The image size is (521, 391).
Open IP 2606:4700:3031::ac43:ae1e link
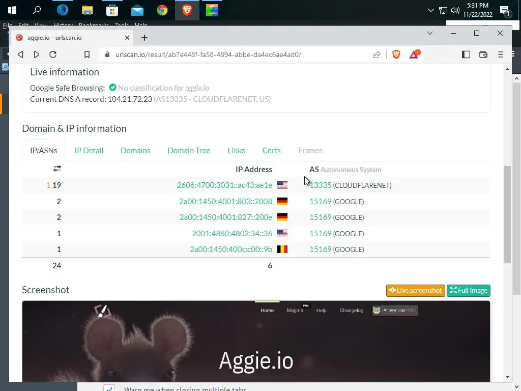tap(224, 185)
